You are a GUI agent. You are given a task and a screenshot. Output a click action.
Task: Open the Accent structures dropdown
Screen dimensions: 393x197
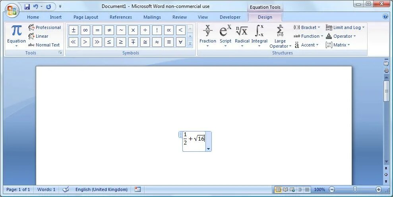point(306,45)
